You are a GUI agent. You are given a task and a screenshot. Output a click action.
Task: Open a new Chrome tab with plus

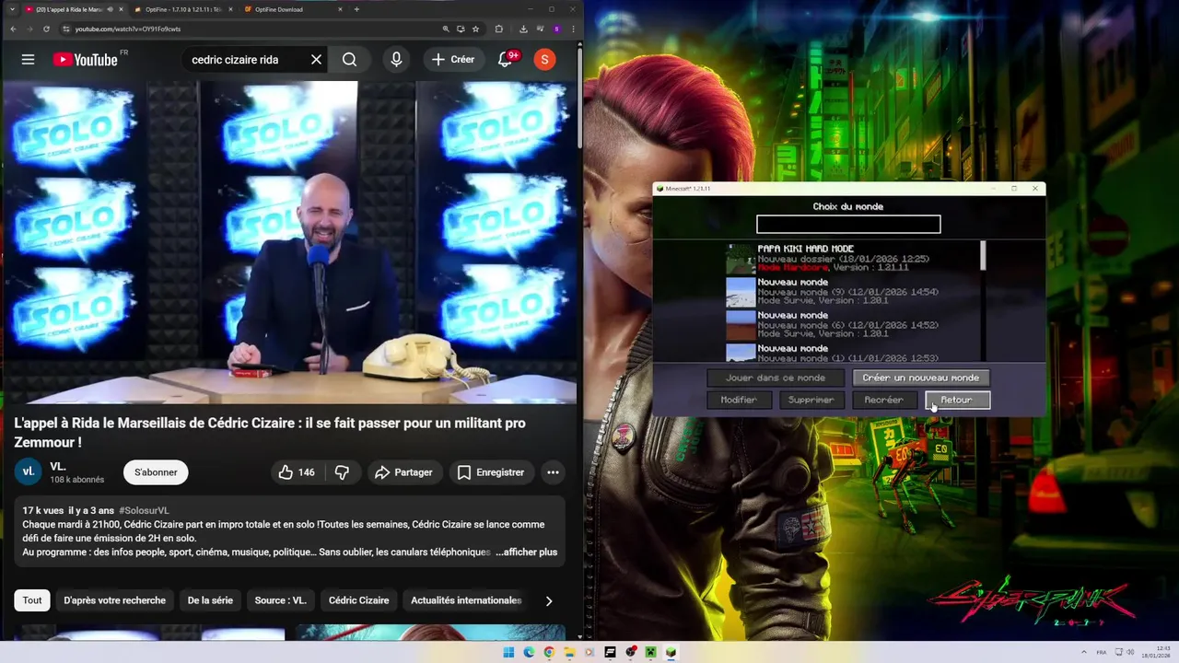tap(356, 9)
